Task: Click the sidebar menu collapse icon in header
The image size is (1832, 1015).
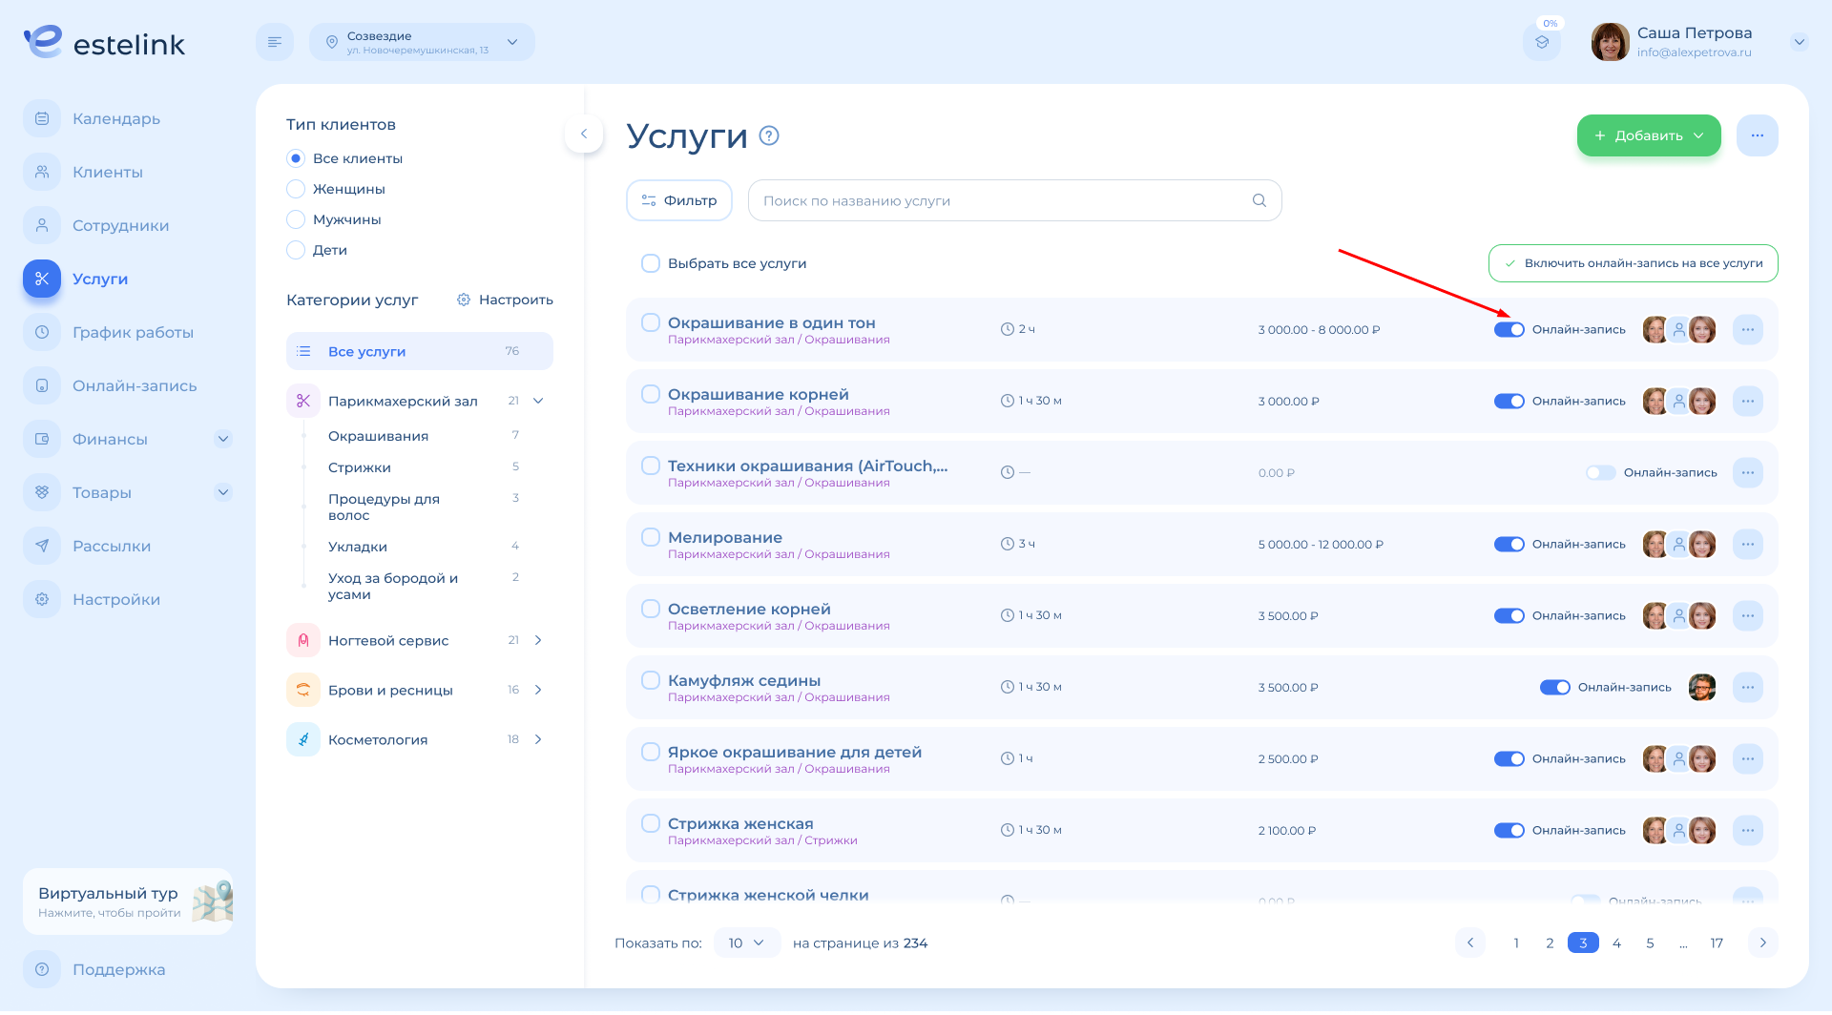Action: click(275, 42)
